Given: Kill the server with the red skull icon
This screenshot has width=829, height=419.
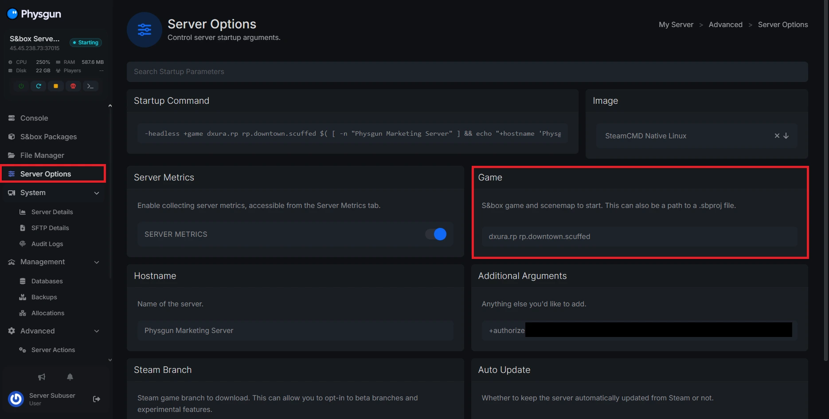Looking at the screenshot, I should coord(73,86).
